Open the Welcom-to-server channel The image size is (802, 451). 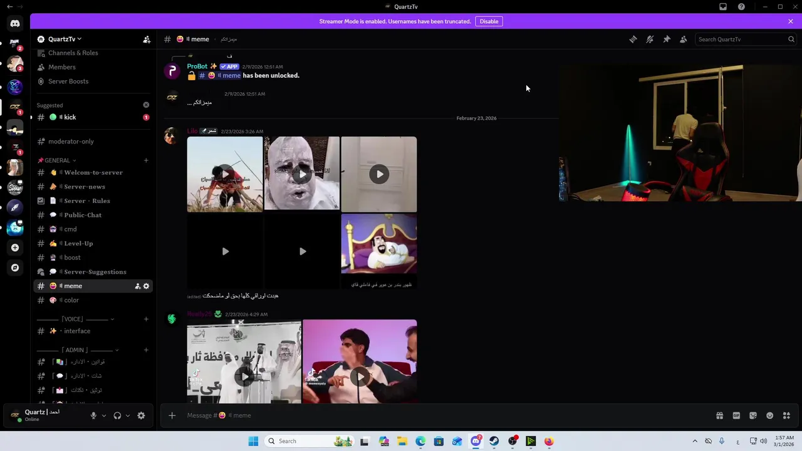[x=94, y=172]
